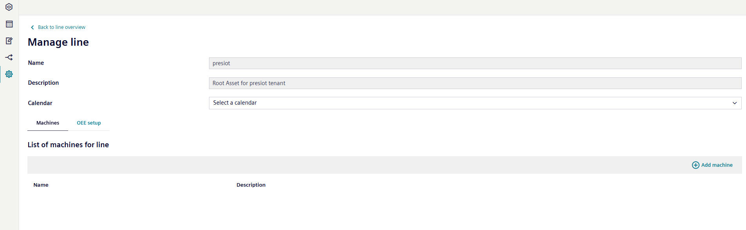Click the List of machines heading
Screen dimensions: 746x230
pos(68,145)
